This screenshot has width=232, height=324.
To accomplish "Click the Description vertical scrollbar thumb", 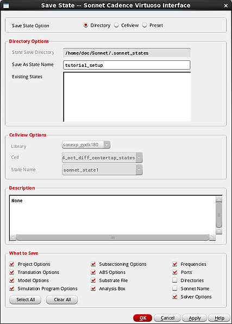I will 219,215.
